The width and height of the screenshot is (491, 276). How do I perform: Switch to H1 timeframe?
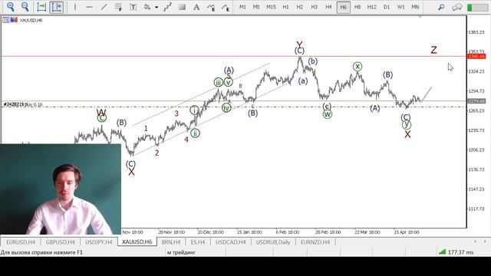(x=285, y=7)
